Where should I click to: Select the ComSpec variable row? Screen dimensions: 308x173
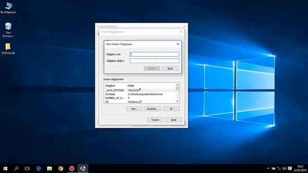click(140, 94)
